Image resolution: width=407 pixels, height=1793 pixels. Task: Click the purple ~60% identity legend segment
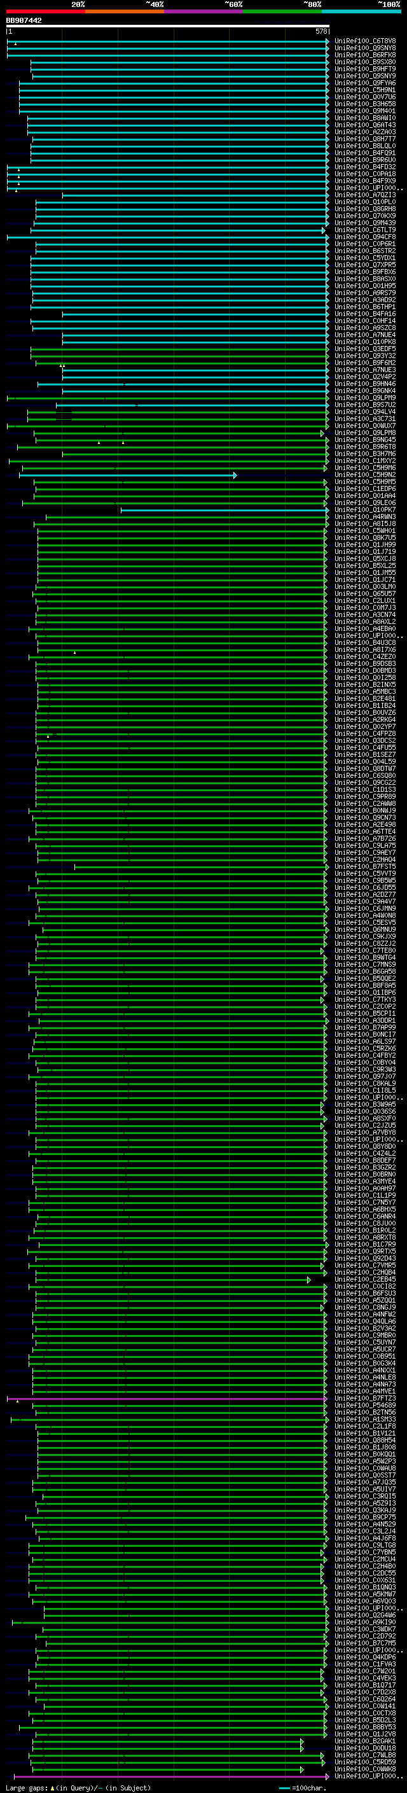pyautogui.click(x=204, y=11)
